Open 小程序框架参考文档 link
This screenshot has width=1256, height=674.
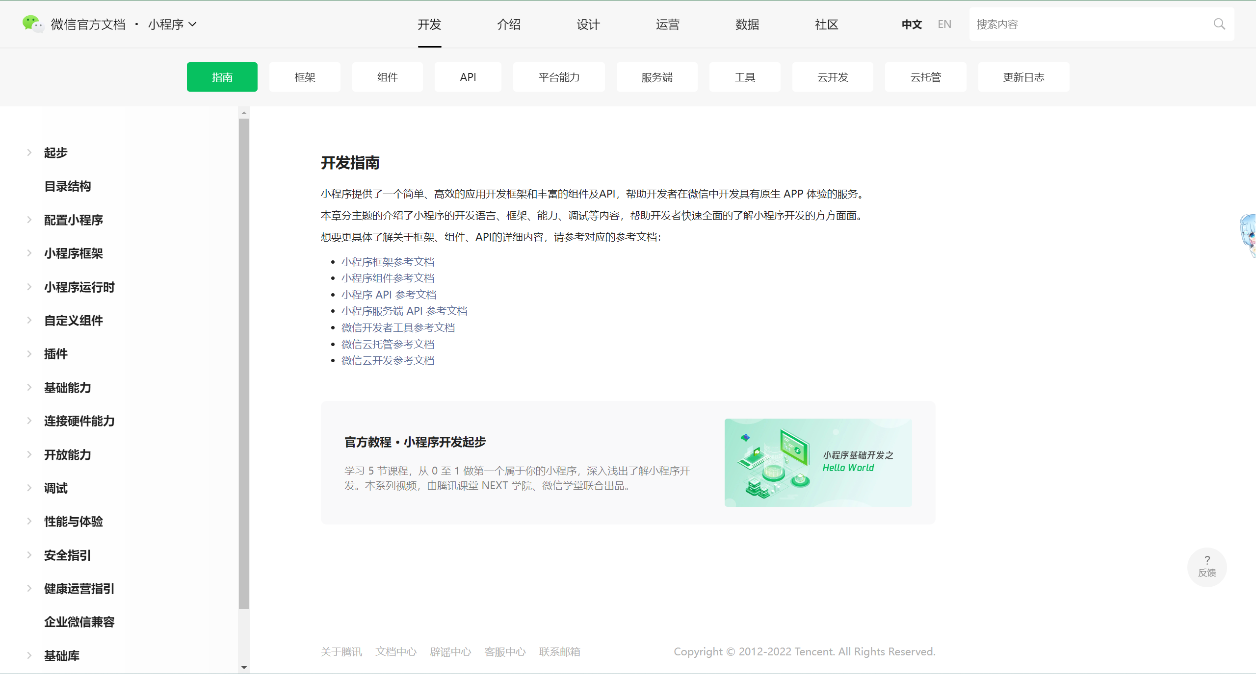[x=387, y=261]
